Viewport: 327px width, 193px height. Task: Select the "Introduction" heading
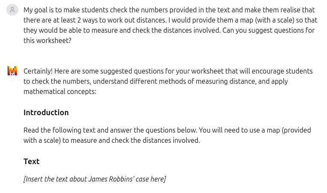click(46, 113)
